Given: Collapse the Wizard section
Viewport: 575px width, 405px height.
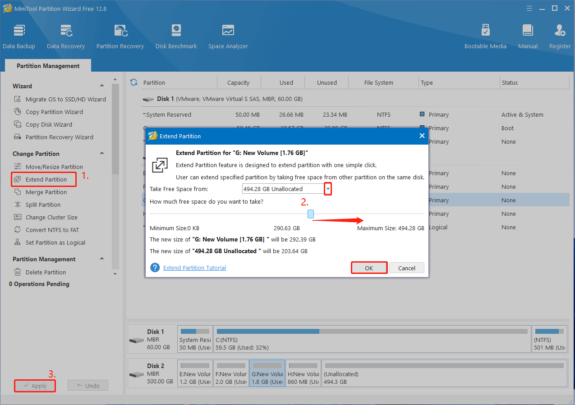Looking at the screenshot, I should click(102, 86).
